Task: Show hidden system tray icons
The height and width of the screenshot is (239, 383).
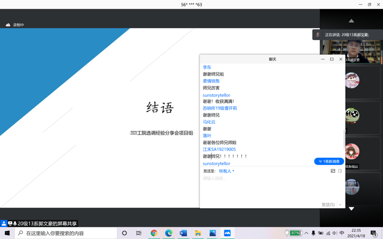Action: tap(306, 233)
